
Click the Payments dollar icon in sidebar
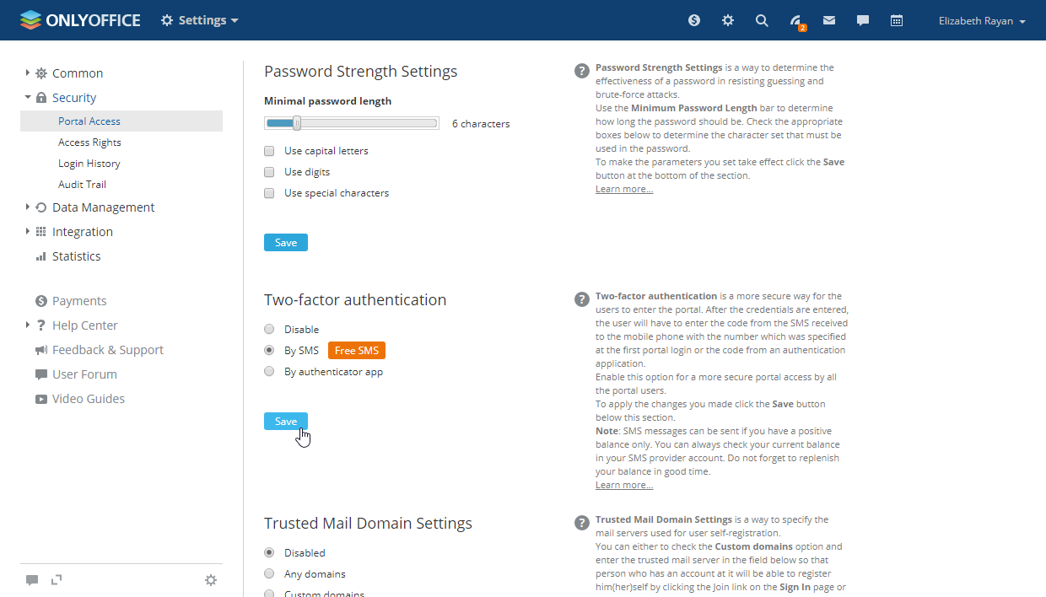(41, 301)
